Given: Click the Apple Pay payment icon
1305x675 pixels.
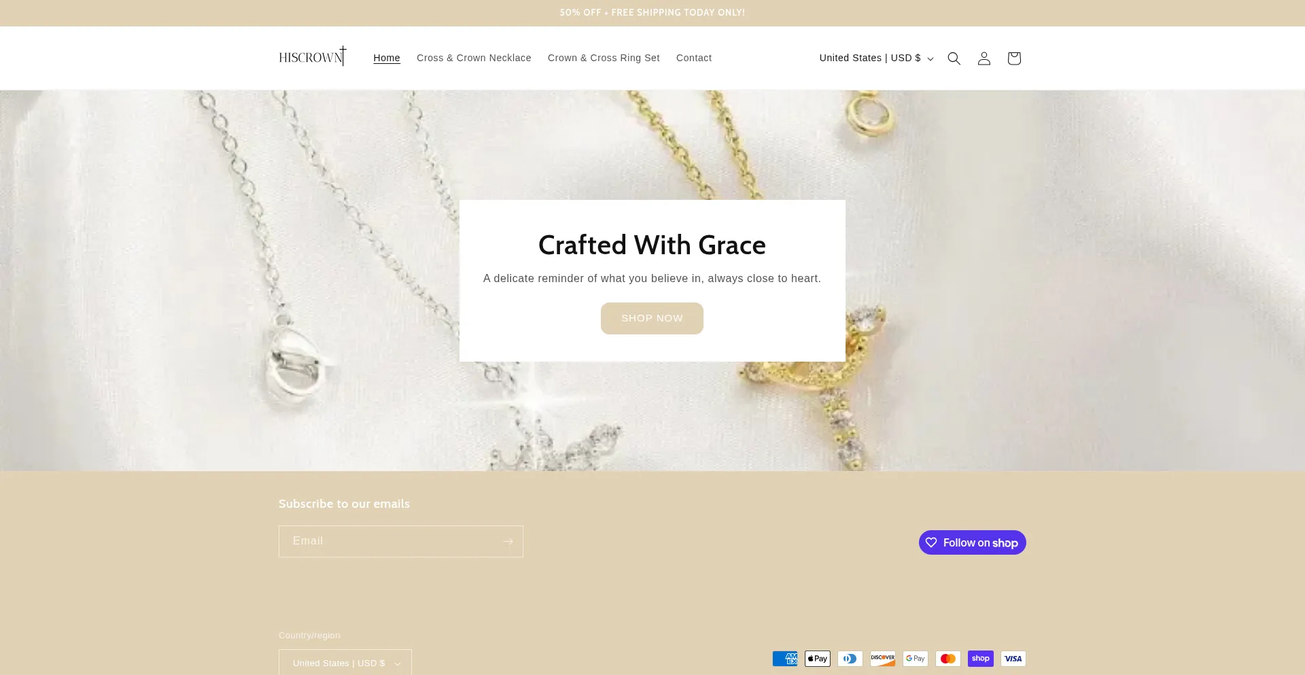Looking at the screenshot, I should click(818, 659).
